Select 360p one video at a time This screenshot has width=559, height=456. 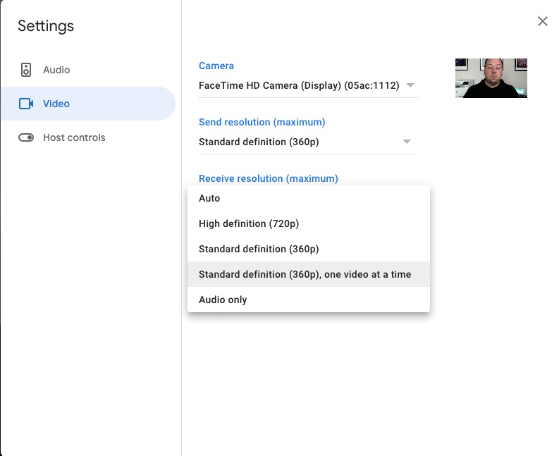pyautogui.click(x=309, y=274)
